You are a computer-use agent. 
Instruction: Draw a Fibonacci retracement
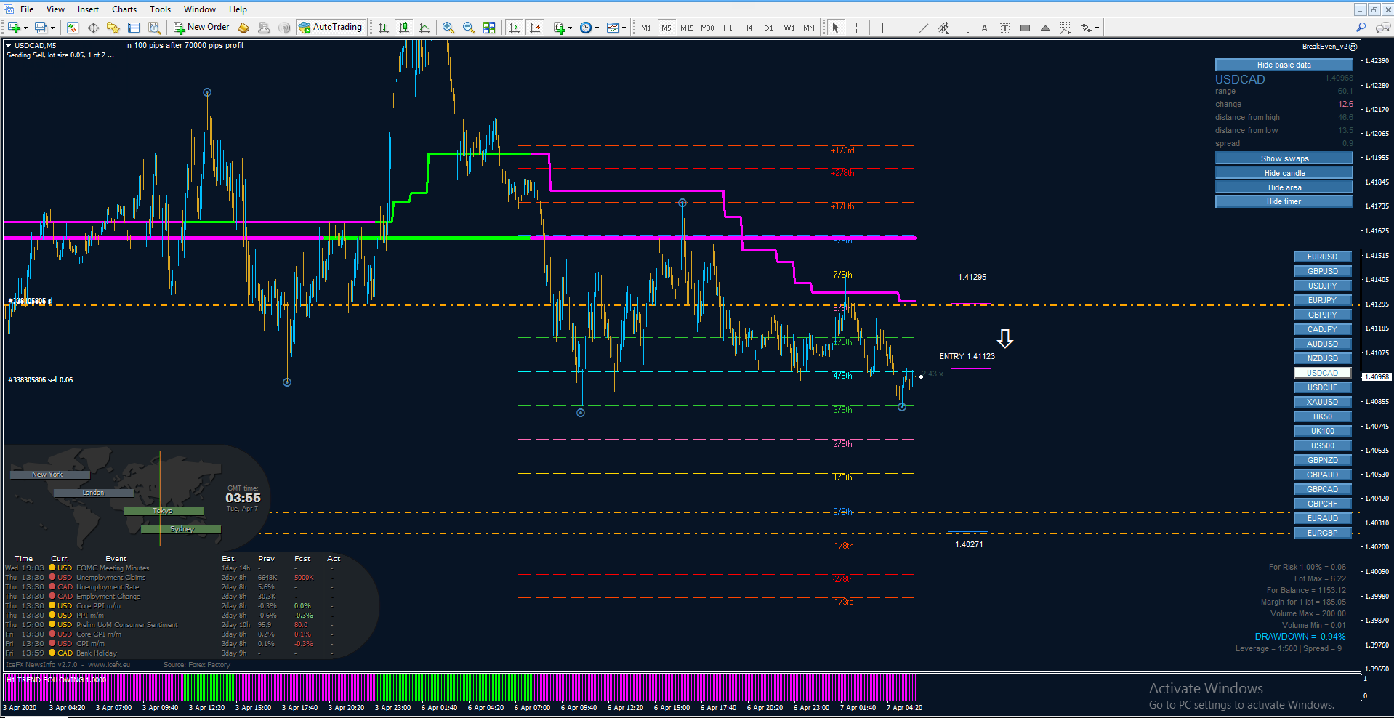(x=964, y=28)
